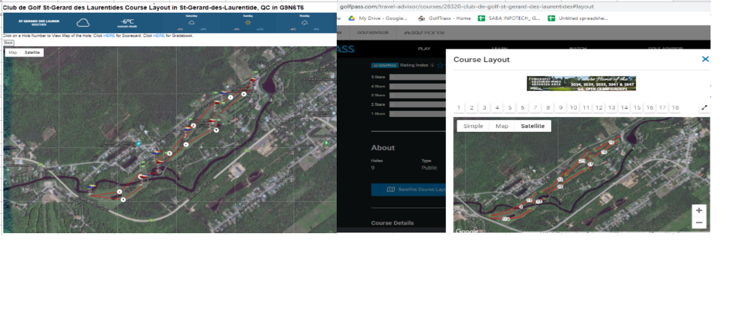Click the -6°C temperature reading
741x329 pixels.
128,22
